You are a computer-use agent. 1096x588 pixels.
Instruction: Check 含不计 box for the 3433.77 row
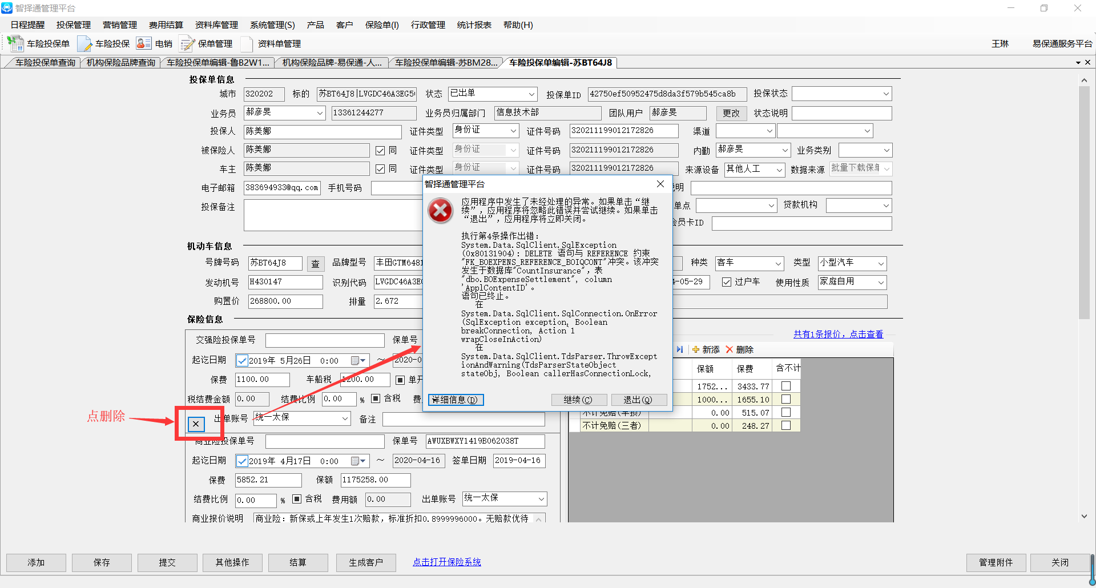pyautogui.click(x=786, y=386)
